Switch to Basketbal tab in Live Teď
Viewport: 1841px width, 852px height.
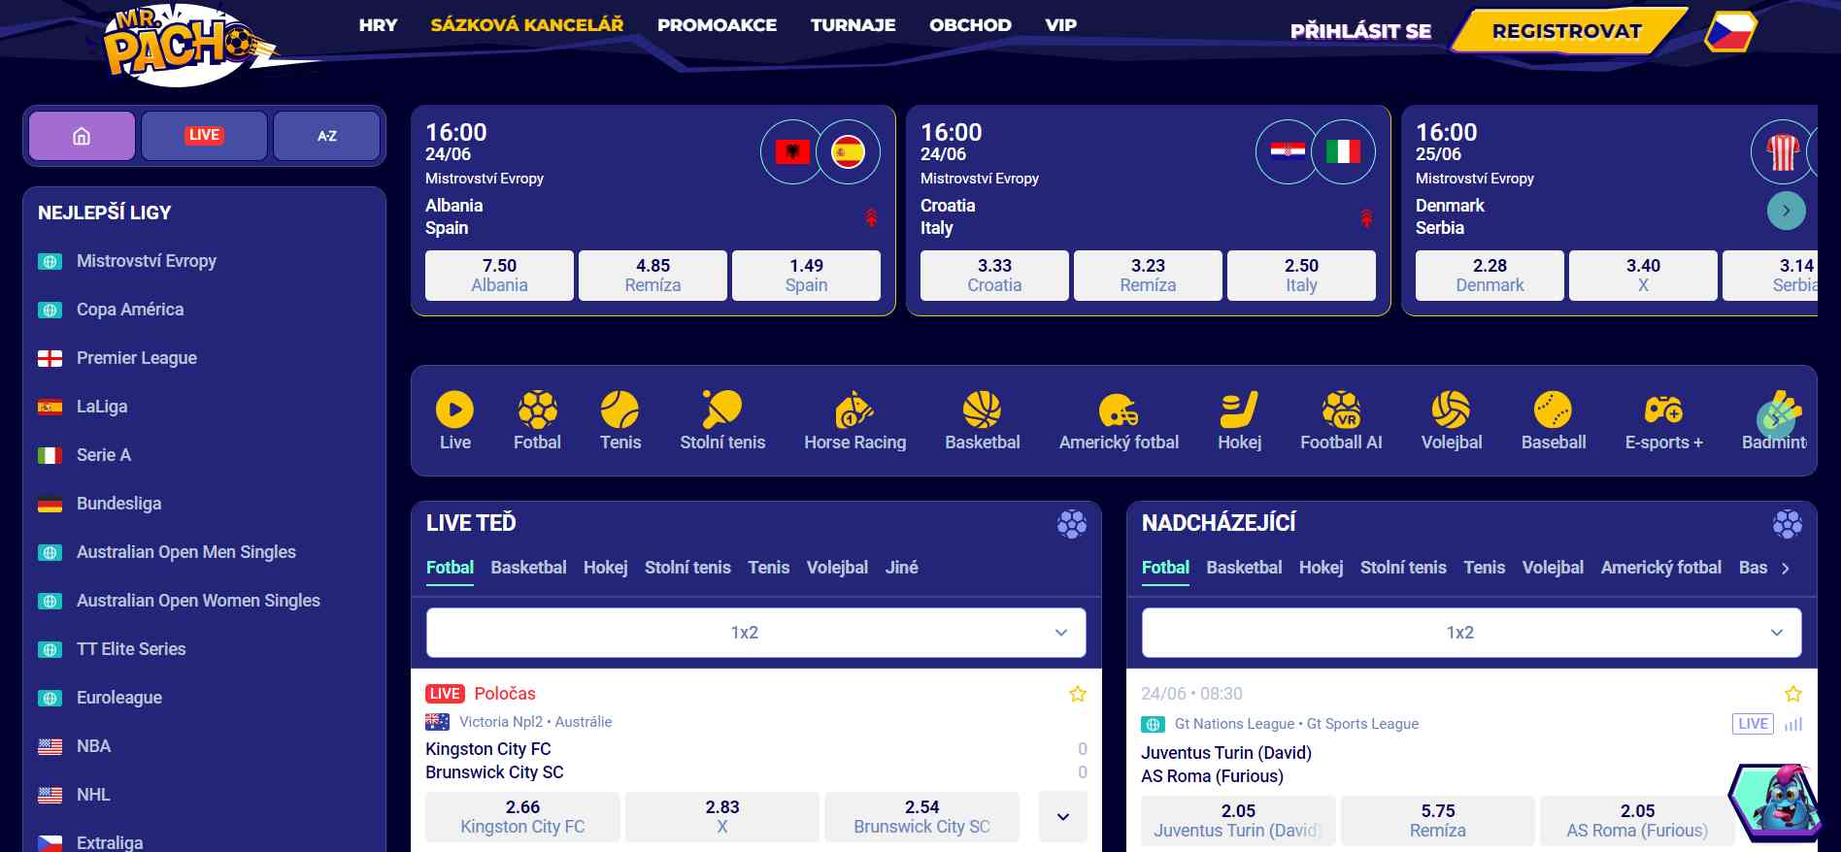tap(528, 568)
